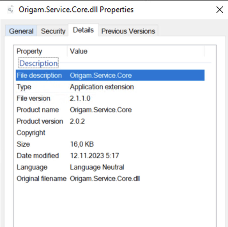Open the Security tab
This screenshot has height=227, width=228.
click(x=53, y=31)
